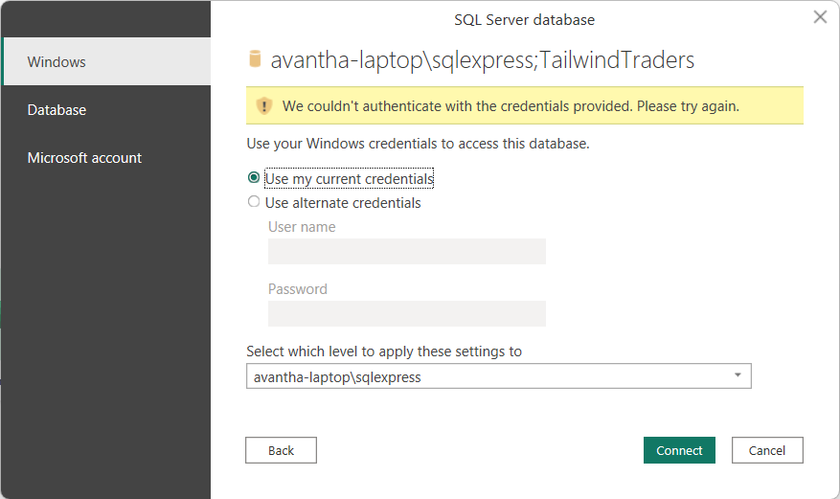Click the User name input field
This screenshot has width=840, height=499.
click(x=407, y=251)
